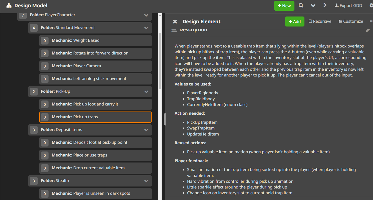
Task: Click the pencil edit icon beside Description
Action: tap(367, 30)
